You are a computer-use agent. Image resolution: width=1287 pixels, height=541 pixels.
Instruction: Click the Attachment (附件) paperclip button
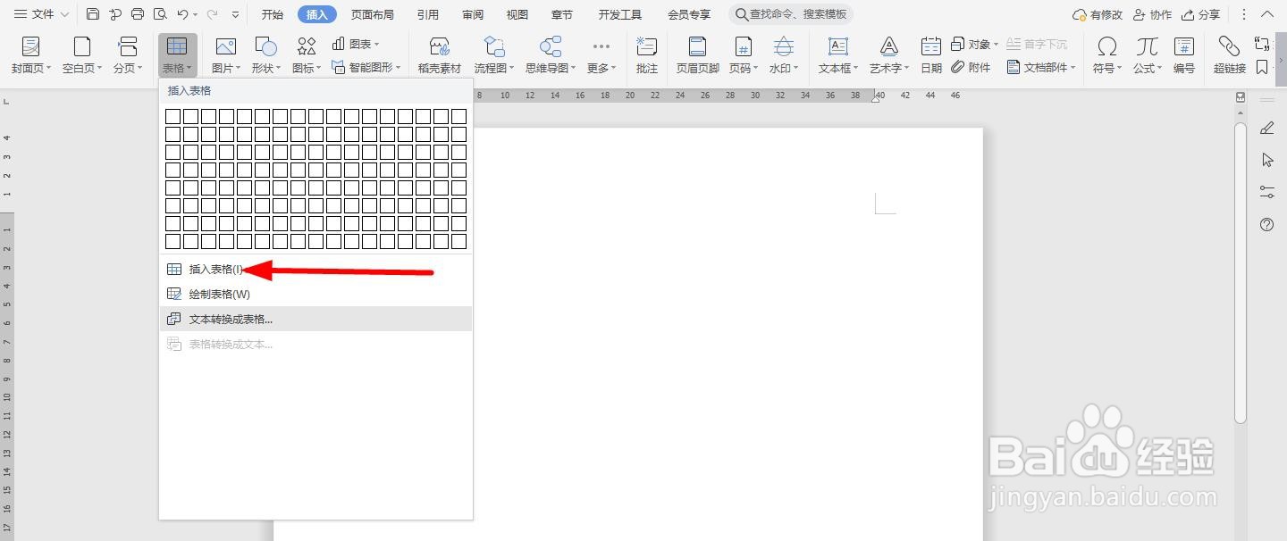(x=971, y=67)
